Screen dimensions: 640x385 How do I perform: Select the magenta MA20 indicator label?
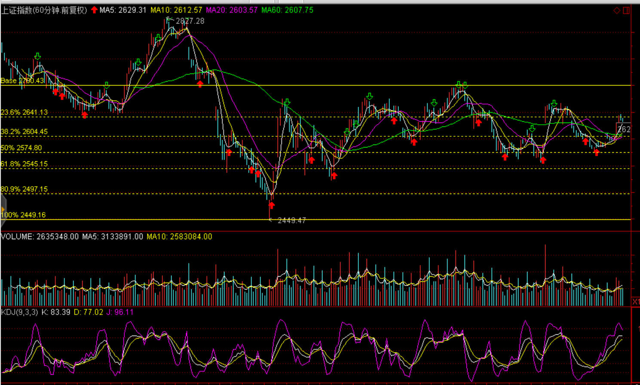click(232, 10)
